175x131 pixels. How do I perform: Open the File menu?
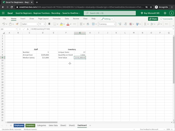pyautogui.click(x=4, y=19)
